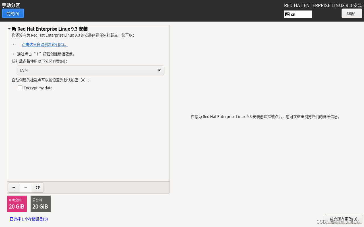This screenshot has height=227, width=364.
Task: Click the 总空间 20 GiB total space box
Action: click(x=40, y=204)
